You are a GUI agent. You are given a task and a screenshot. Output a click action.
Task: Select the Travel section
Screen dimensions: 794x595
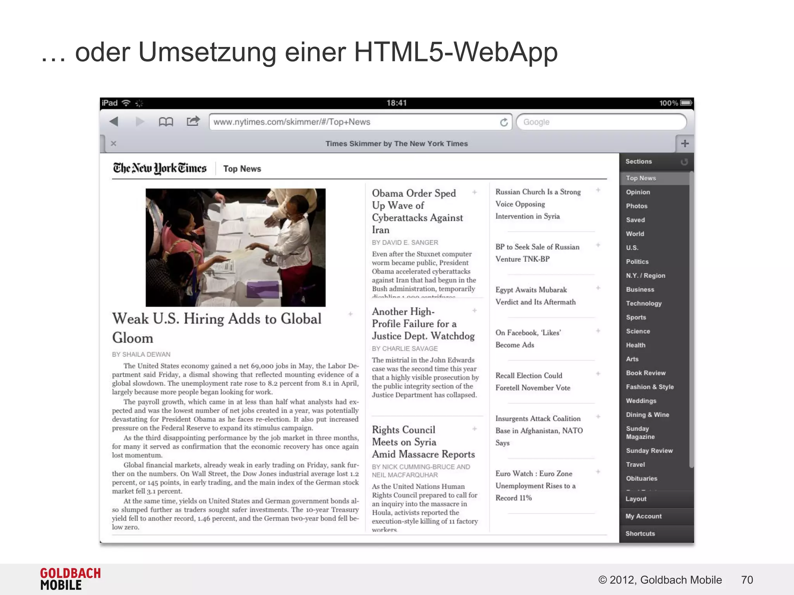635,465
